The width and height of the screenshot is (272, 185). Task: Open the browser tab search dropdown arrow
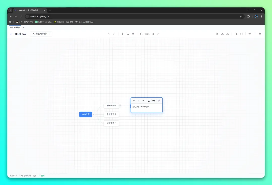point(10,10)
